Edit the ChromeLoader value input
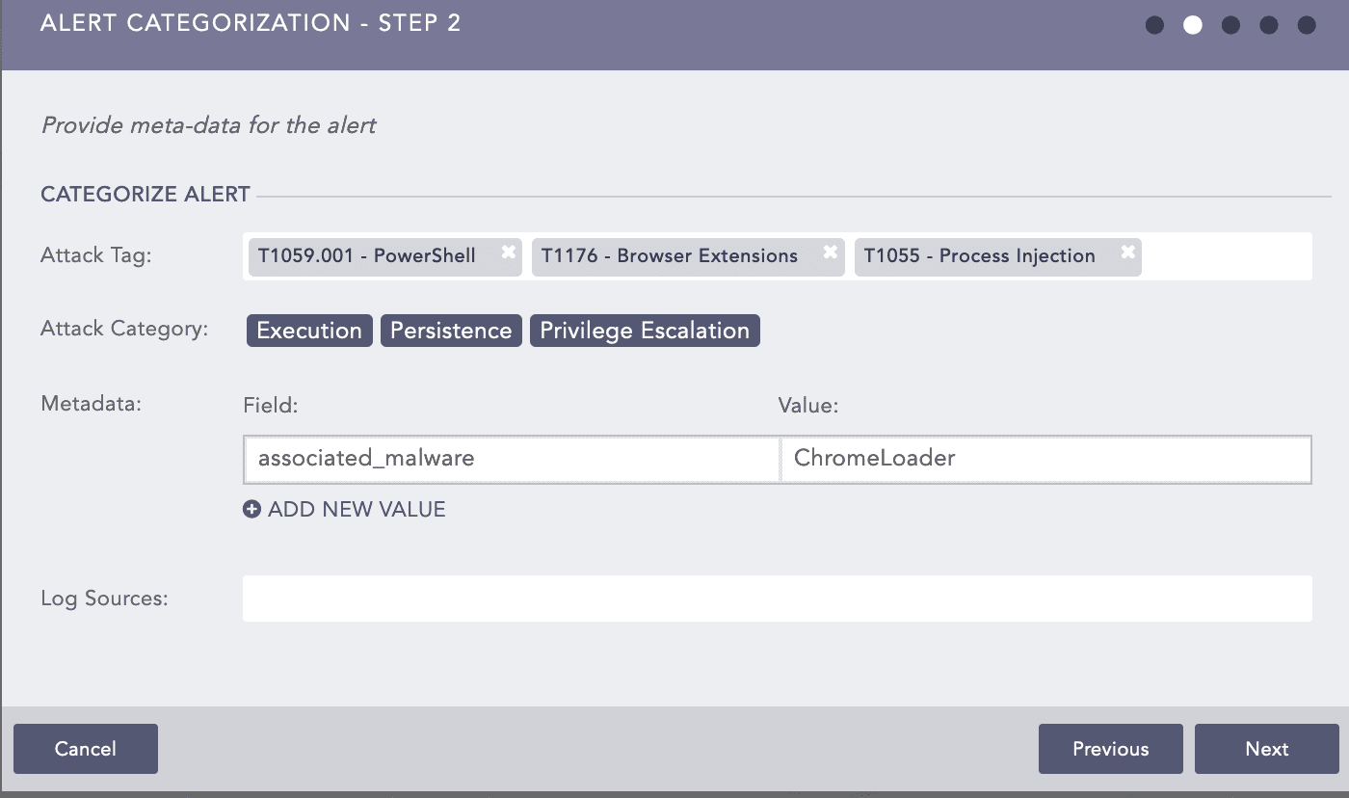 [x=1045, y=459]
